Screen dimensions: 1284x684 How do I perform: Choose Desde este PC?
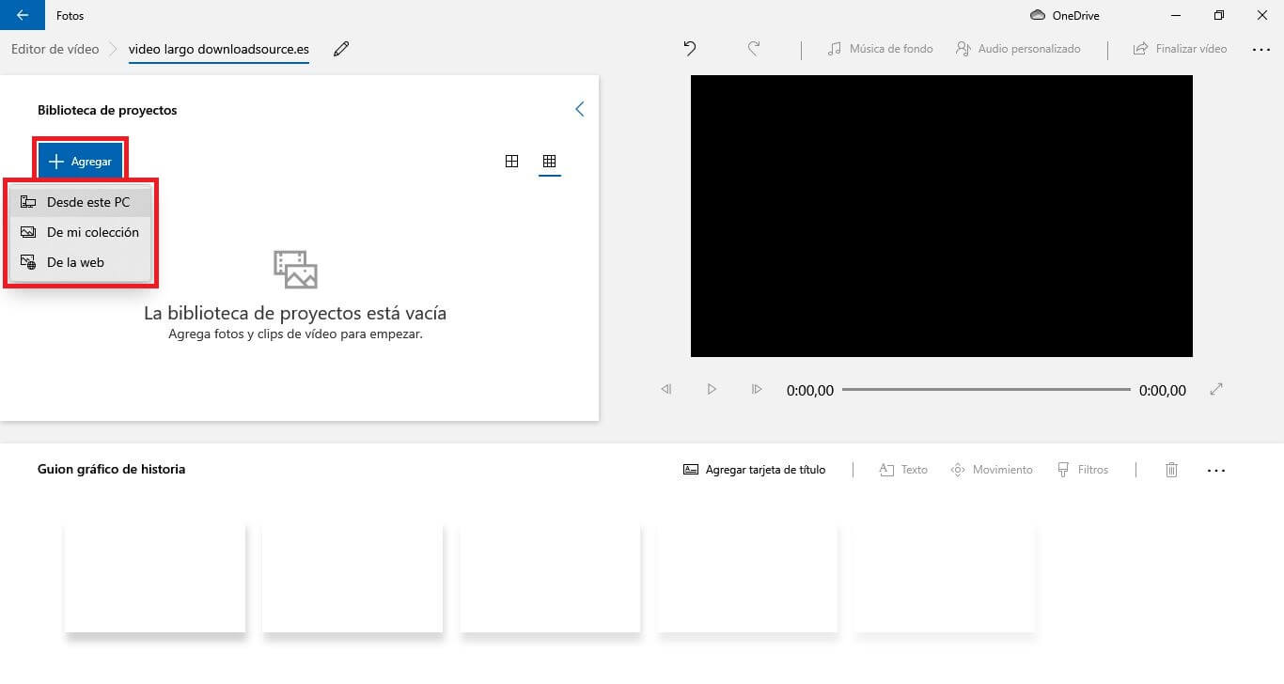[80, 202]
